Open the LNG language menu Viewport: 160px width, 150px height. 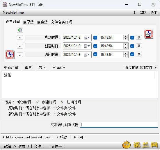tap(143, 12)
